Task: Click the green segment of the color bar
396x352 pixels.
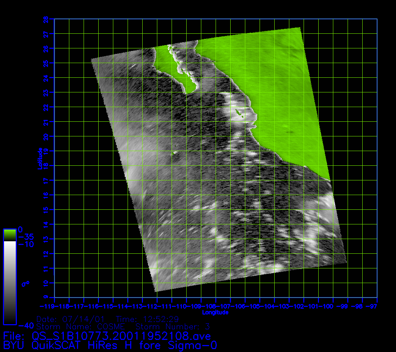Action: pyautogui.click(x=10, y=235)
